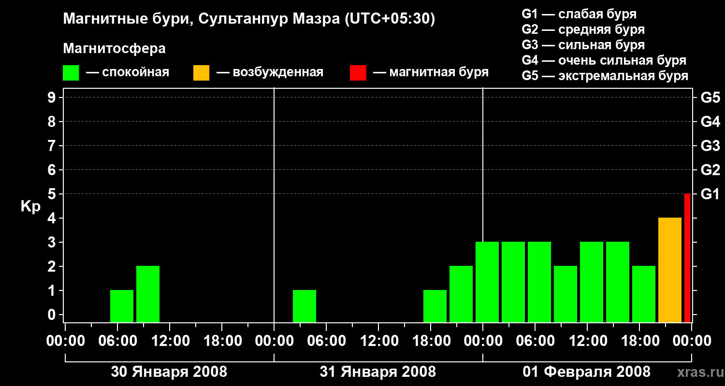Click the green 'спокойная' legend swatch

point(71,73)
